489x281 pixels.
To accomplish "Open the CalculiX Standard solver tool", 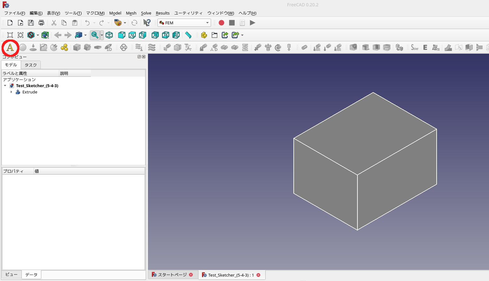I will pos(414,47).
